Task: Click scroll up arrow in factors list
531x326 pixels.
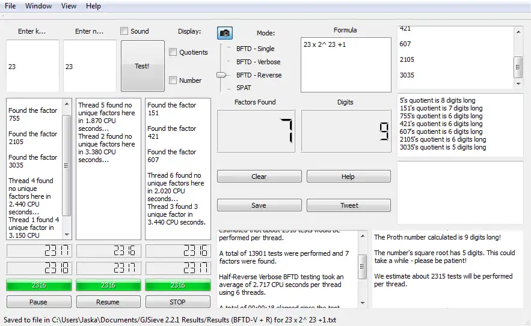Action: (518, 32)
